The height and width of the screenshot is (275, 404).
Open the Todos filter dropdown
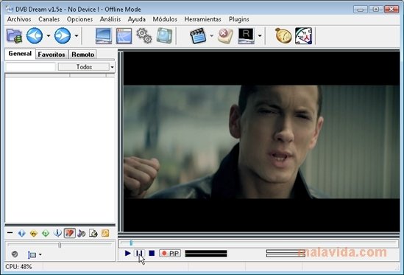tap(86, 67)
